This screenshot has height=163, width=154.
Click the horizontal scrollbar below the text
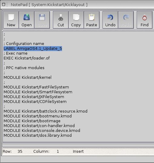[78, 145]
